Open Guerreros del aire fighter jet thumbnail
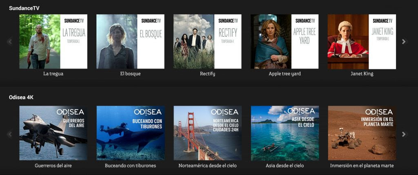418x175 pixels. [x=53, y=133]
